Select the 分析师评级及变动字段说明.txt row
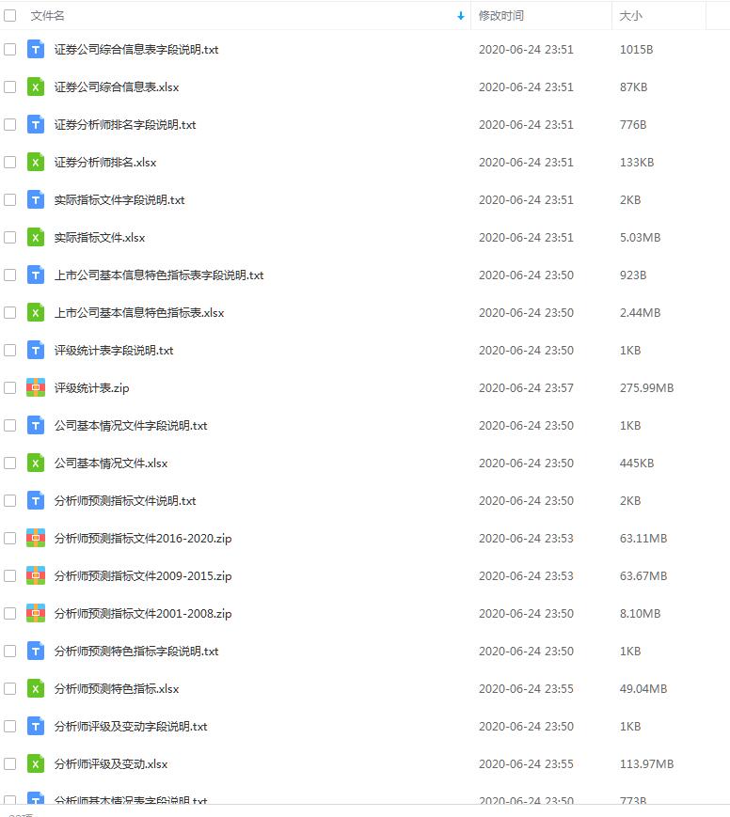Screen dimensions: 730x817 (x=365, y=727)
